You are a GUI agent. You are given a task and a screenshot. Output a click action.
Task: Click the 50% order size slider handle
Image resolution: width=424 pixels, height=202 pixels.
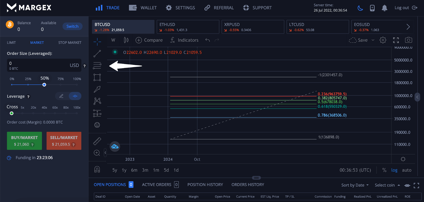point(44,85)
